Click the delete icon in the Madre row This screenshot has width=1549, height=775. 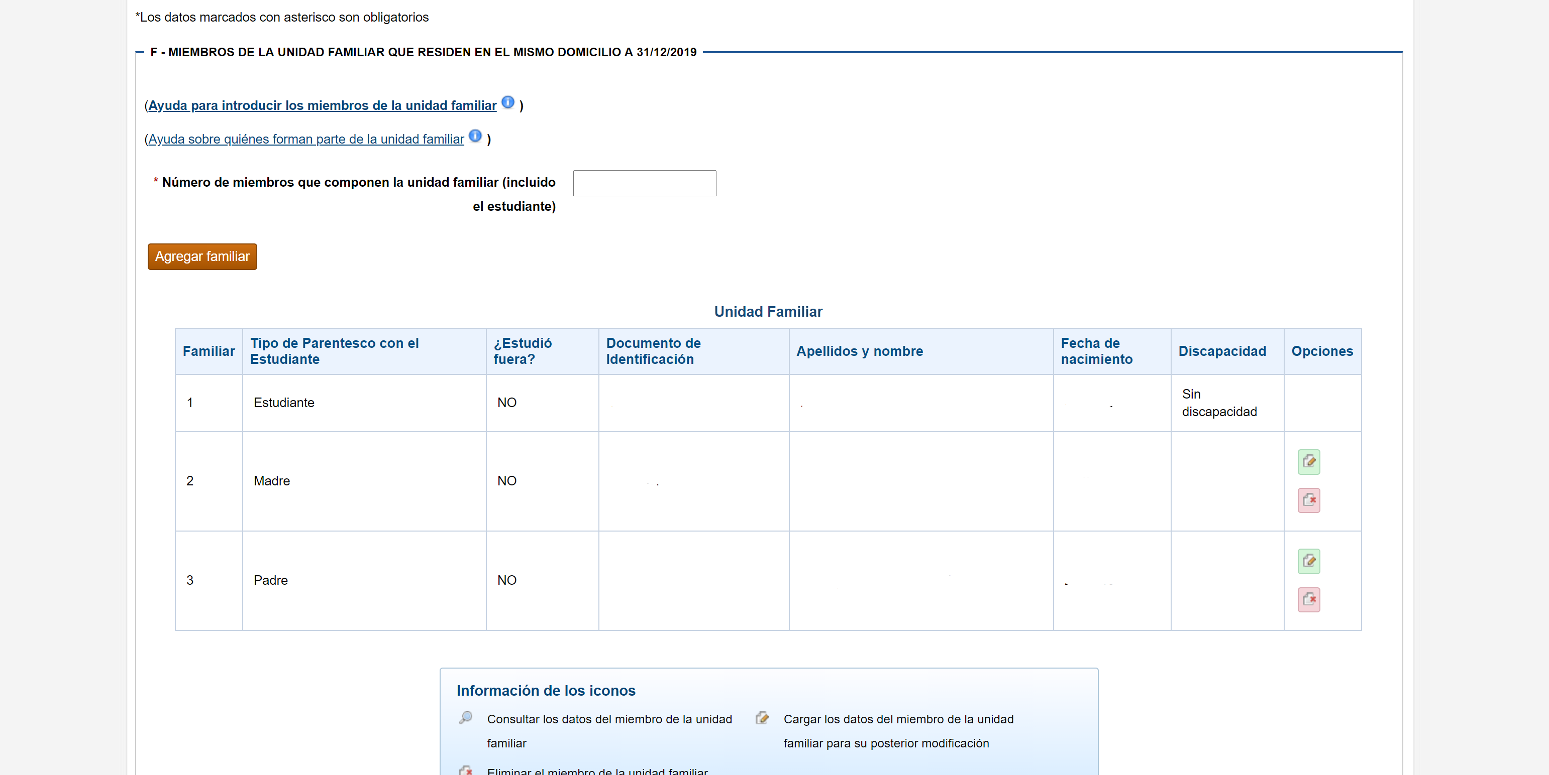point(1308,500)
